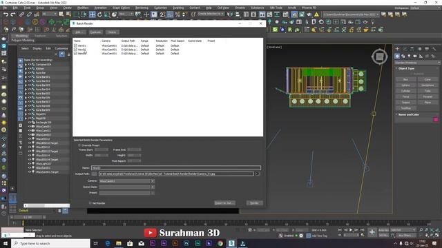Image resolution: width=442 pixels, height=248 pixels.
Task: Uncheck the View02 batch render checkbox
Action: click(75, 49)
